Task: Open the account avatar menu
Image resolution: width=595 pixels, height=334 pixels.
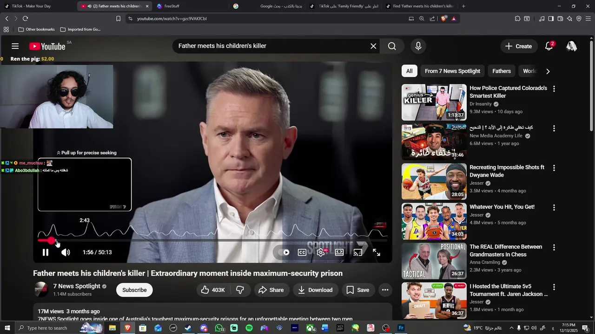Action: point(571,46)
